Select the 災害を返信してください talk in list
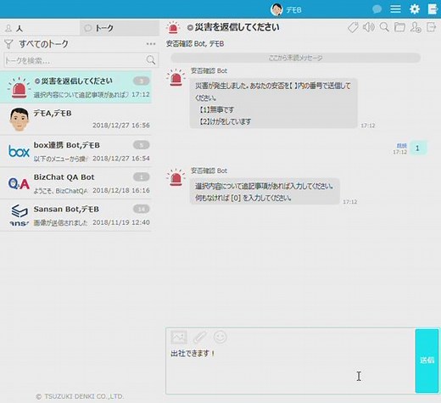The height and width of the screenshot is (403, 441). (x=75, y=87)
